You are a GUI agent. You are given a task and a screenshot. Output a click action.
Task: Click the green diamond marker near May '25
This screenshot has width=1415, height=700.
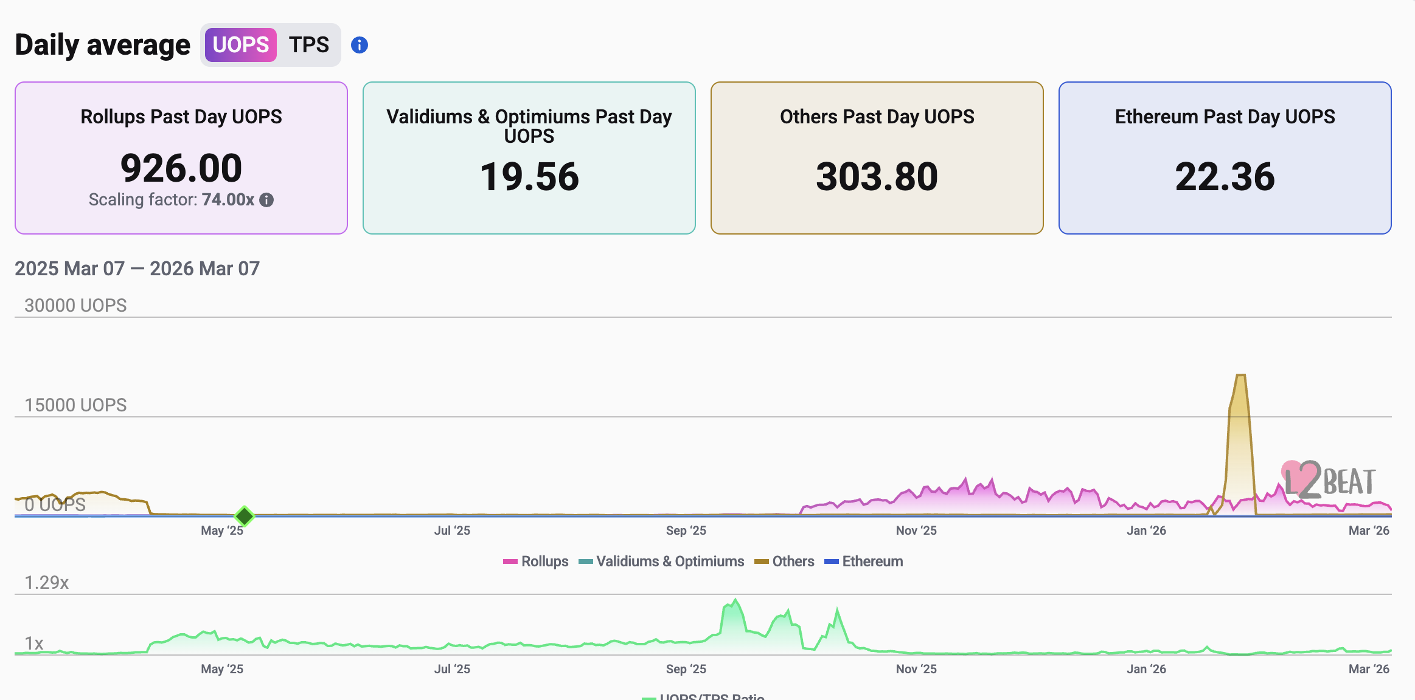245,516
